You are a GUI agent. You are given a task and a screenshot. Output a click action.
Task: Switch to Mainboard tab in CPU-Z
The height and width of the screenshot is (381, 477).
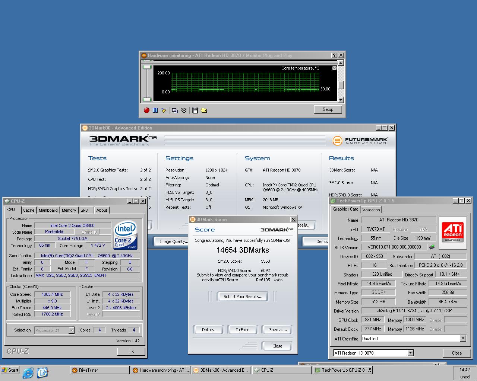[x=48, y=210]
